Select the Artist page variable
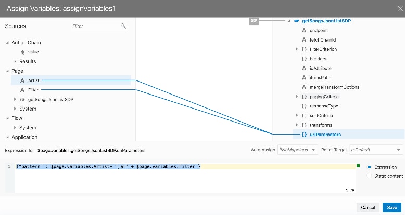 click(34, 80)
